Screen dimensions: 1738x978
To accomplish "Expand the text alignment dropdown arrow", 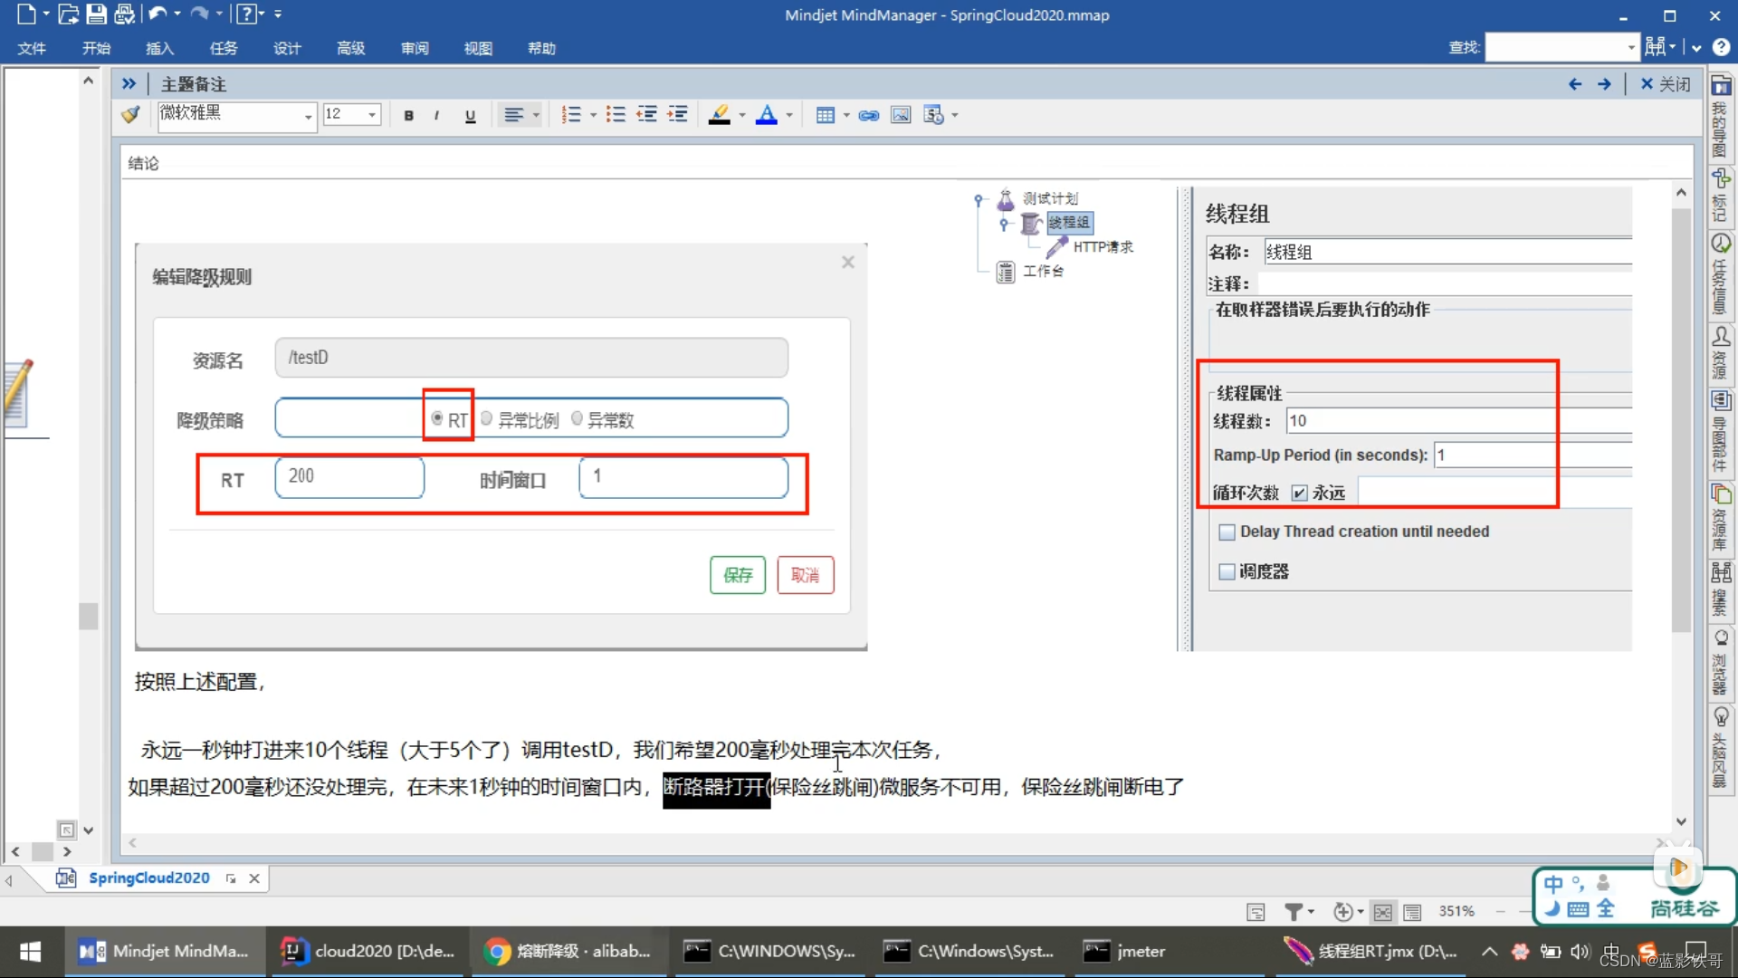I will click(536, 115).
